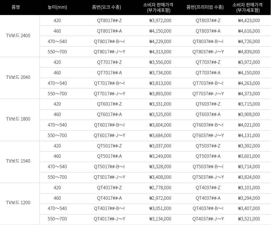The image size is (271, 225).
Task: Click the 품명 column header
Action: tap(16, 7)
